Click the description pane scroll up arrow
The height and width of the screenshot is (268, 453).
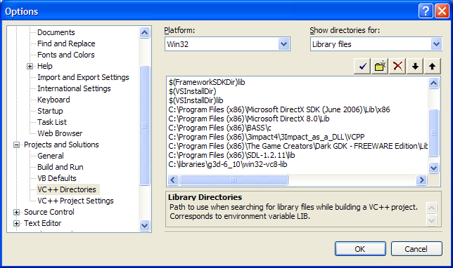[x=432, y=208]
